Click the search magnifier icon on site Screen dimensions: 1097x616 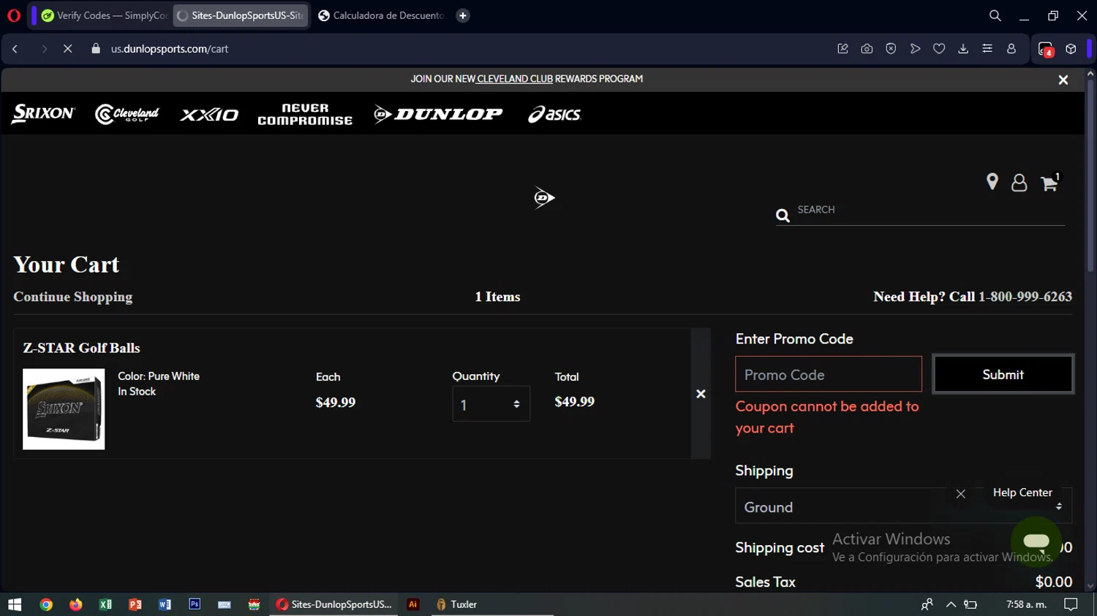783,216
